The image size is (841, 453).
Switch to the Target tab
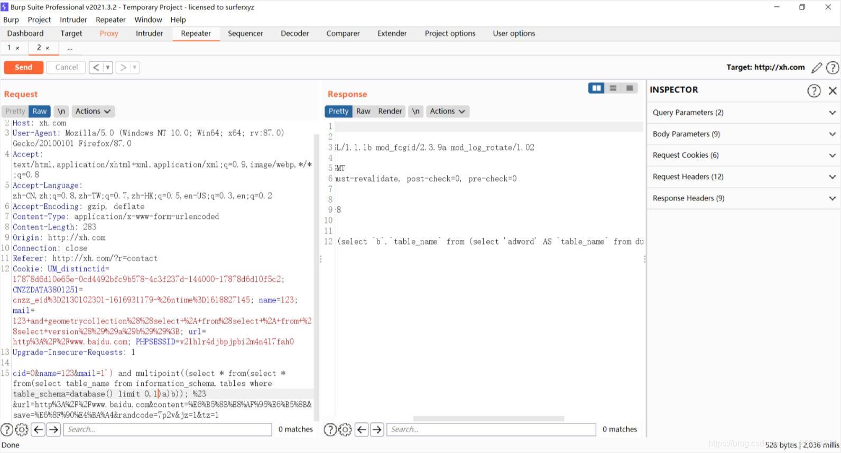pyautogui.click(x=71, y=33)
